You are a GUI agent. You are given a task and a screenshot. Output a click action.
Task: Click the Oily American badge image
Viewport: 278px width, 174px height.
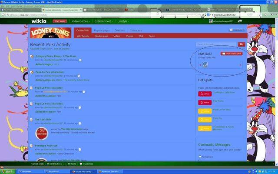pyautogui.click(x=42, y=134)
